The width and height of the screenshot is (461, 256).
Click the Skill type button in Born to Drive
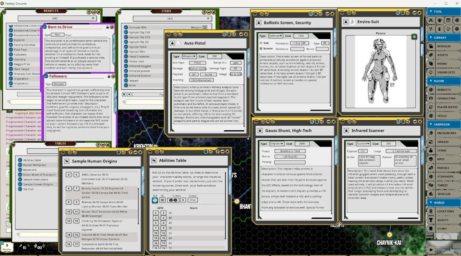pyautogui.click(x=57, y=35)
